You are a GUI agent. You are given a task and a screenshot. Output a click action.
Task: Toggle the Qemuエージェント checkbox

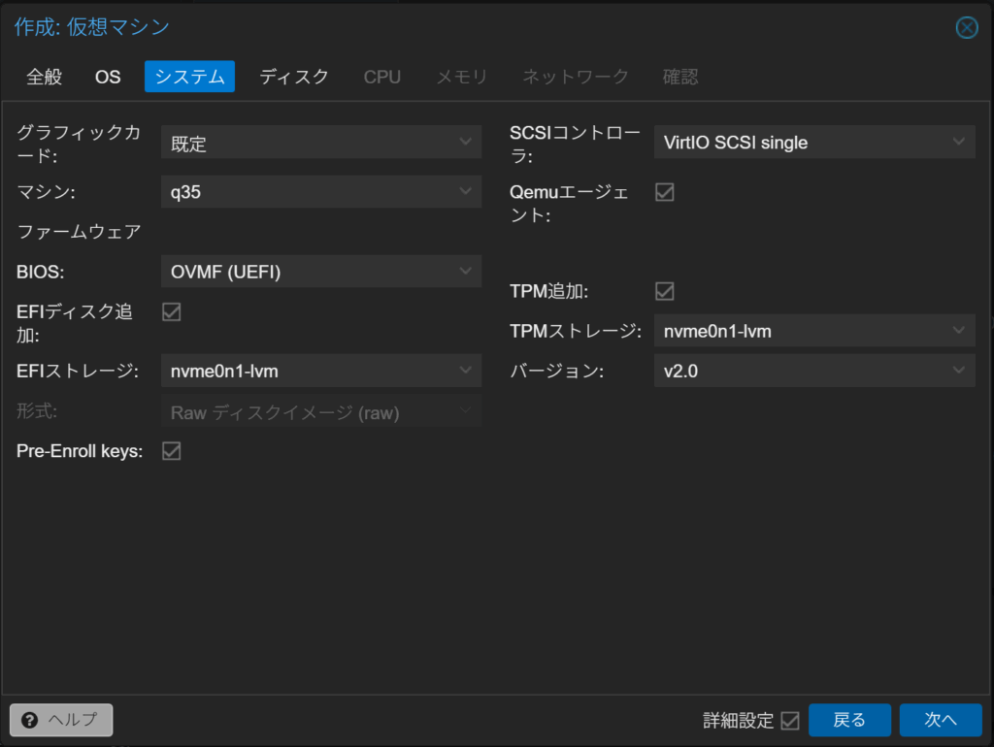pyautogui.click(x=665, y=192)
